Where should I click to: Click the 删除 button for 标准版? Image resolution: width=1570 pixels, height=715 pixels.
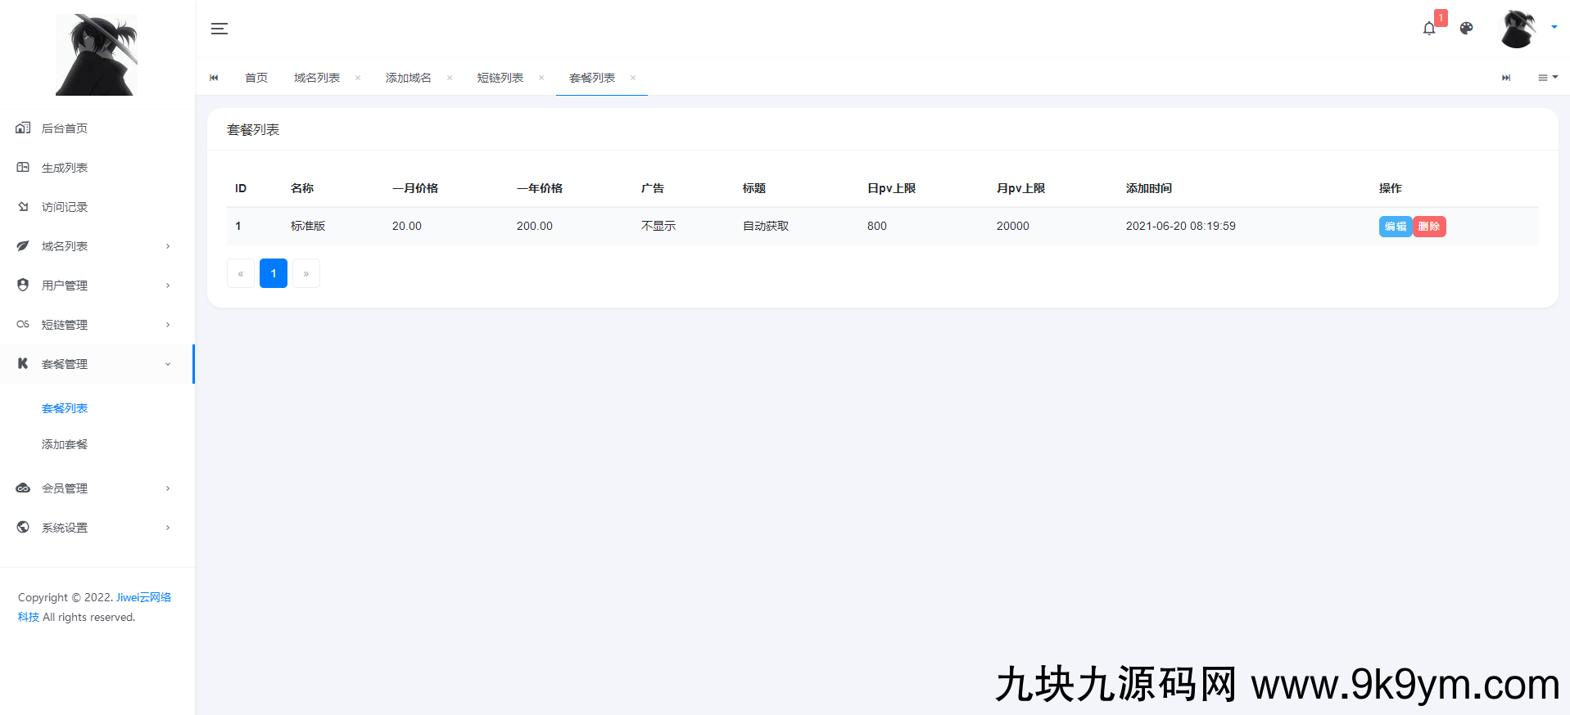click(x=1429, y=227)
